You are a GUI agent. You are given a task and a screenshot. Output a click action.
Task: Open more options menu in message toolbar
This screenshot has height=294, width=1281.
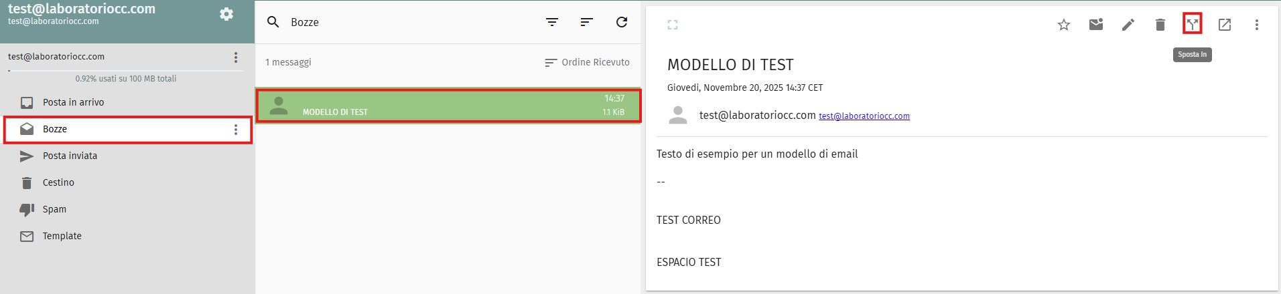[x=1257, y=25]
